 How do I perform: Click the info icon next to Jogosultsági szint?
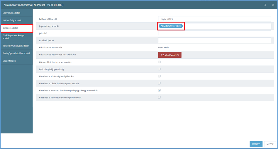tap(58, 26)
